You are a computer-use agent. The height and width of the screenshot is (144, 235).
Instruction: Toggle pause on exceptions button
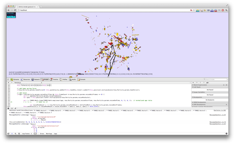[x=8, y=108]
